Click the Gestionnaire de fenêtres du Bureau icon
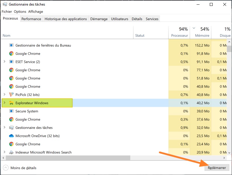 11,45
